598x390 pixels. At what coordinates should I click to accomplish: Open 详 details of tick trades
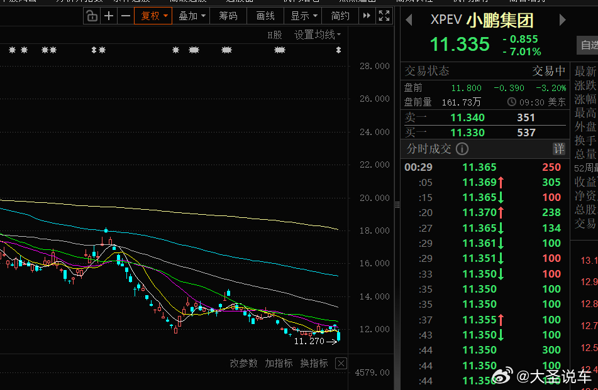coord(559,149)
